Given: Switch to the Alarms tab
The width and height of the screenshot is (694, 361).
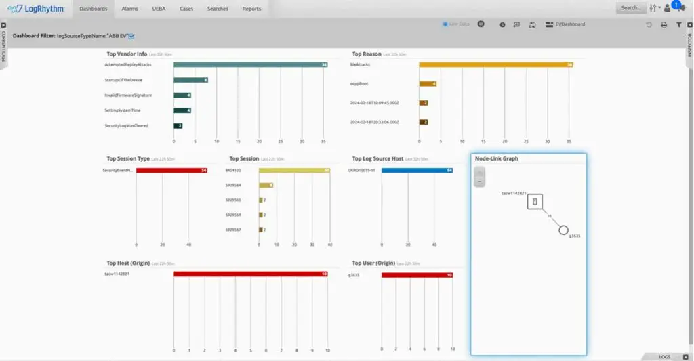Looking at the screenshot, I should click(x=130, y=9).
